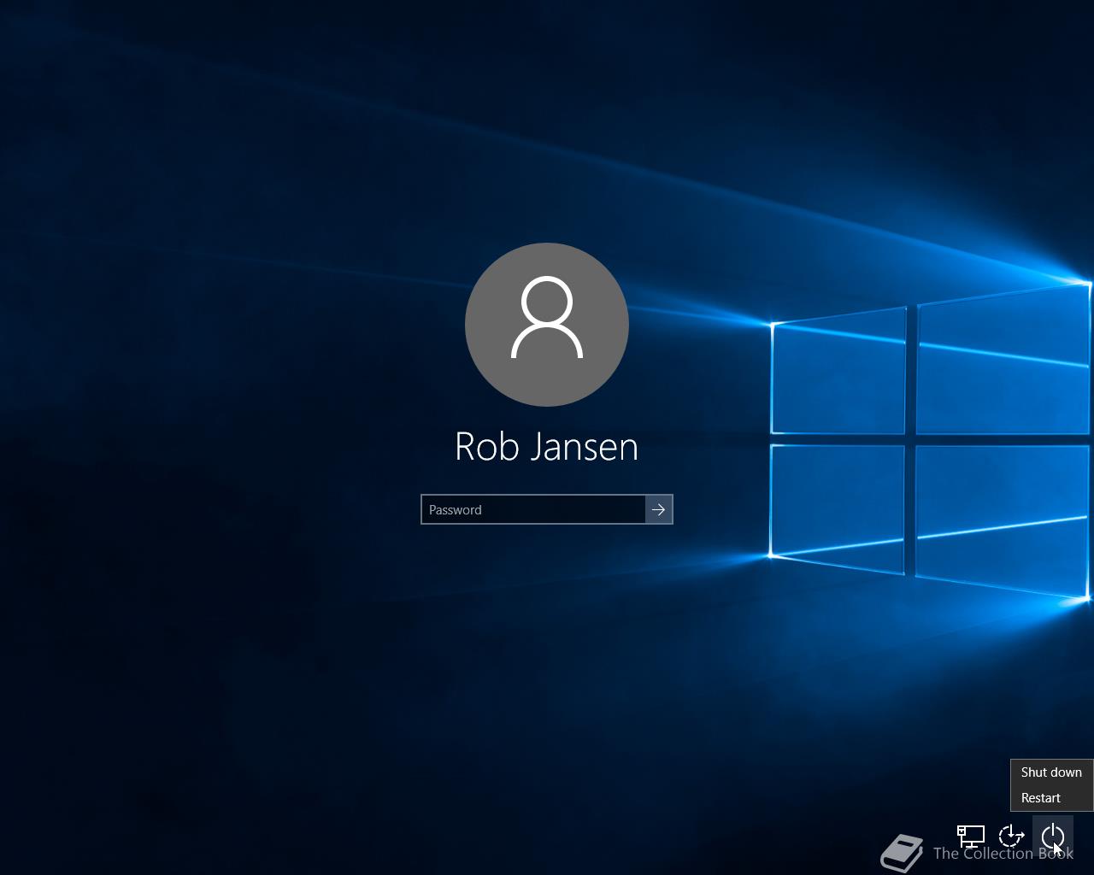This screenshot has height=875, width=1094.
Task: Click the Rob Jansen user avatar
Action: point(547,325)
